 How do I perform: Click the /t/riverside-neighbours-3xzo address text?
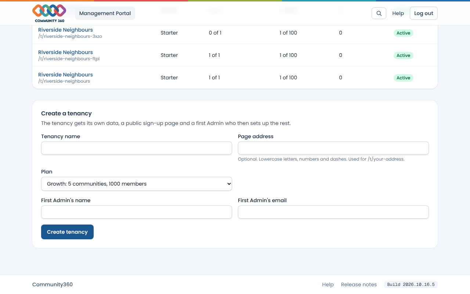pos(70,36)
